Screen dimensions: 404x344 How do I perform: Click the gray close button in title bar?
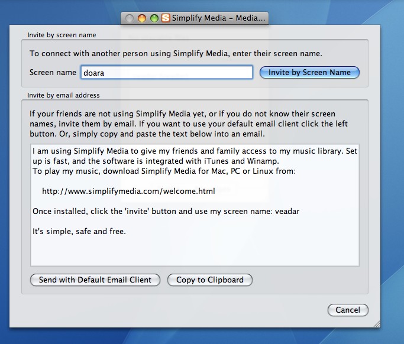pyautogui.click(x=130, y=18)
